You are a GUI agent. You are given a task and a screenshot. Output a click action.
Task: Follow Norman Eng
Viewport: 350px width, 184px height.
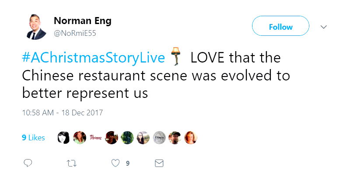click(x=280, y=27)
